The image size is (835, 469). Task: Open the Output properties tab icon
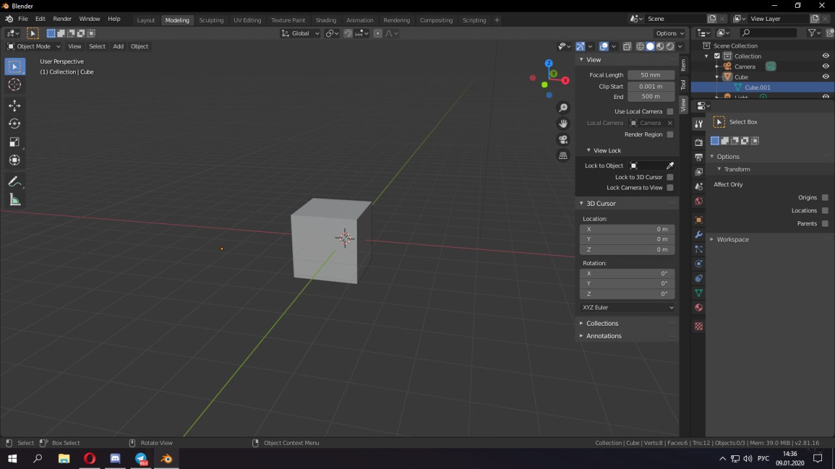(699, 157)
